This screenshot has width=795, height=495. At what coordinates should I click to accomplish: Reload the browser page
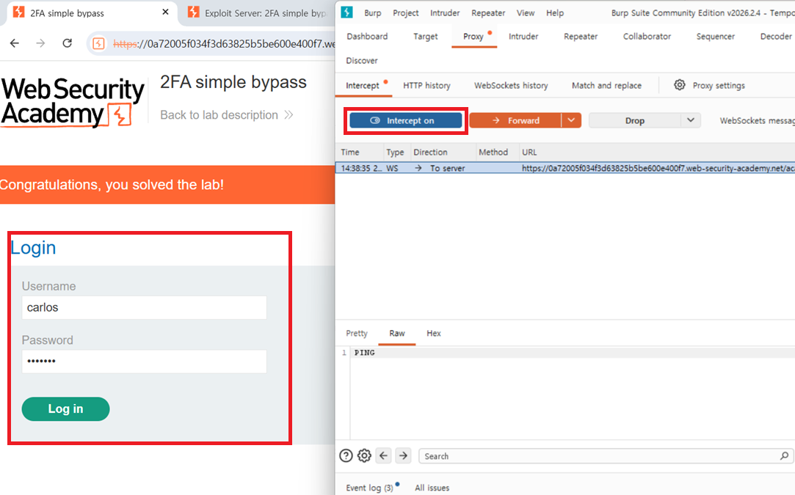(67, 43)
